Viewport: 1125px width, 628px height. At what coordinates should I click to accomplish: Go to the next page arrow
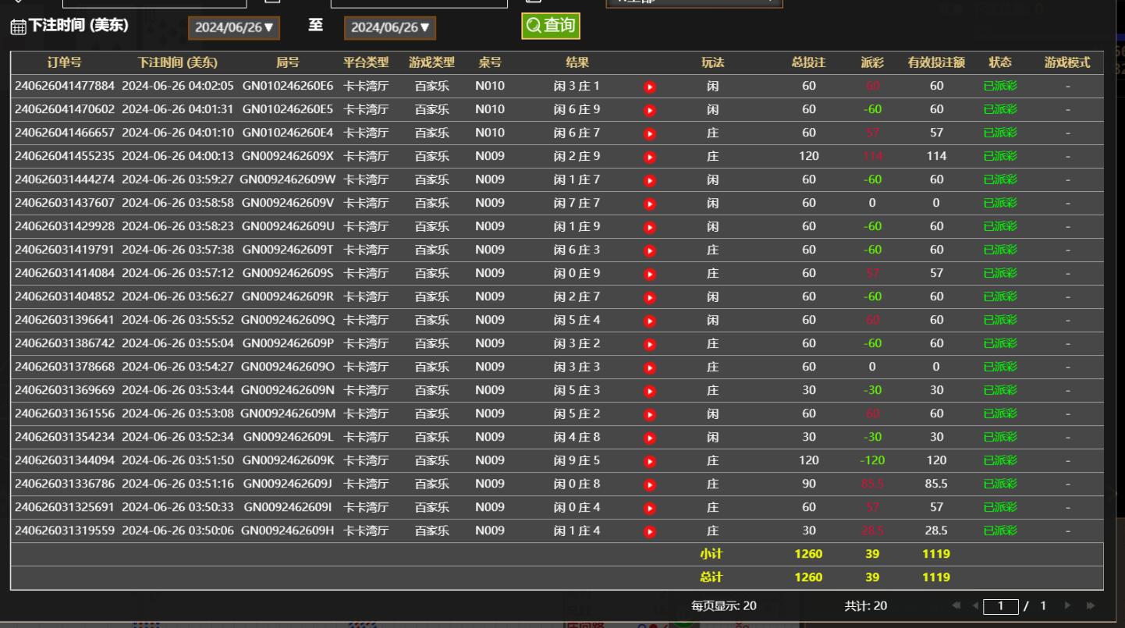[1067, 605]
